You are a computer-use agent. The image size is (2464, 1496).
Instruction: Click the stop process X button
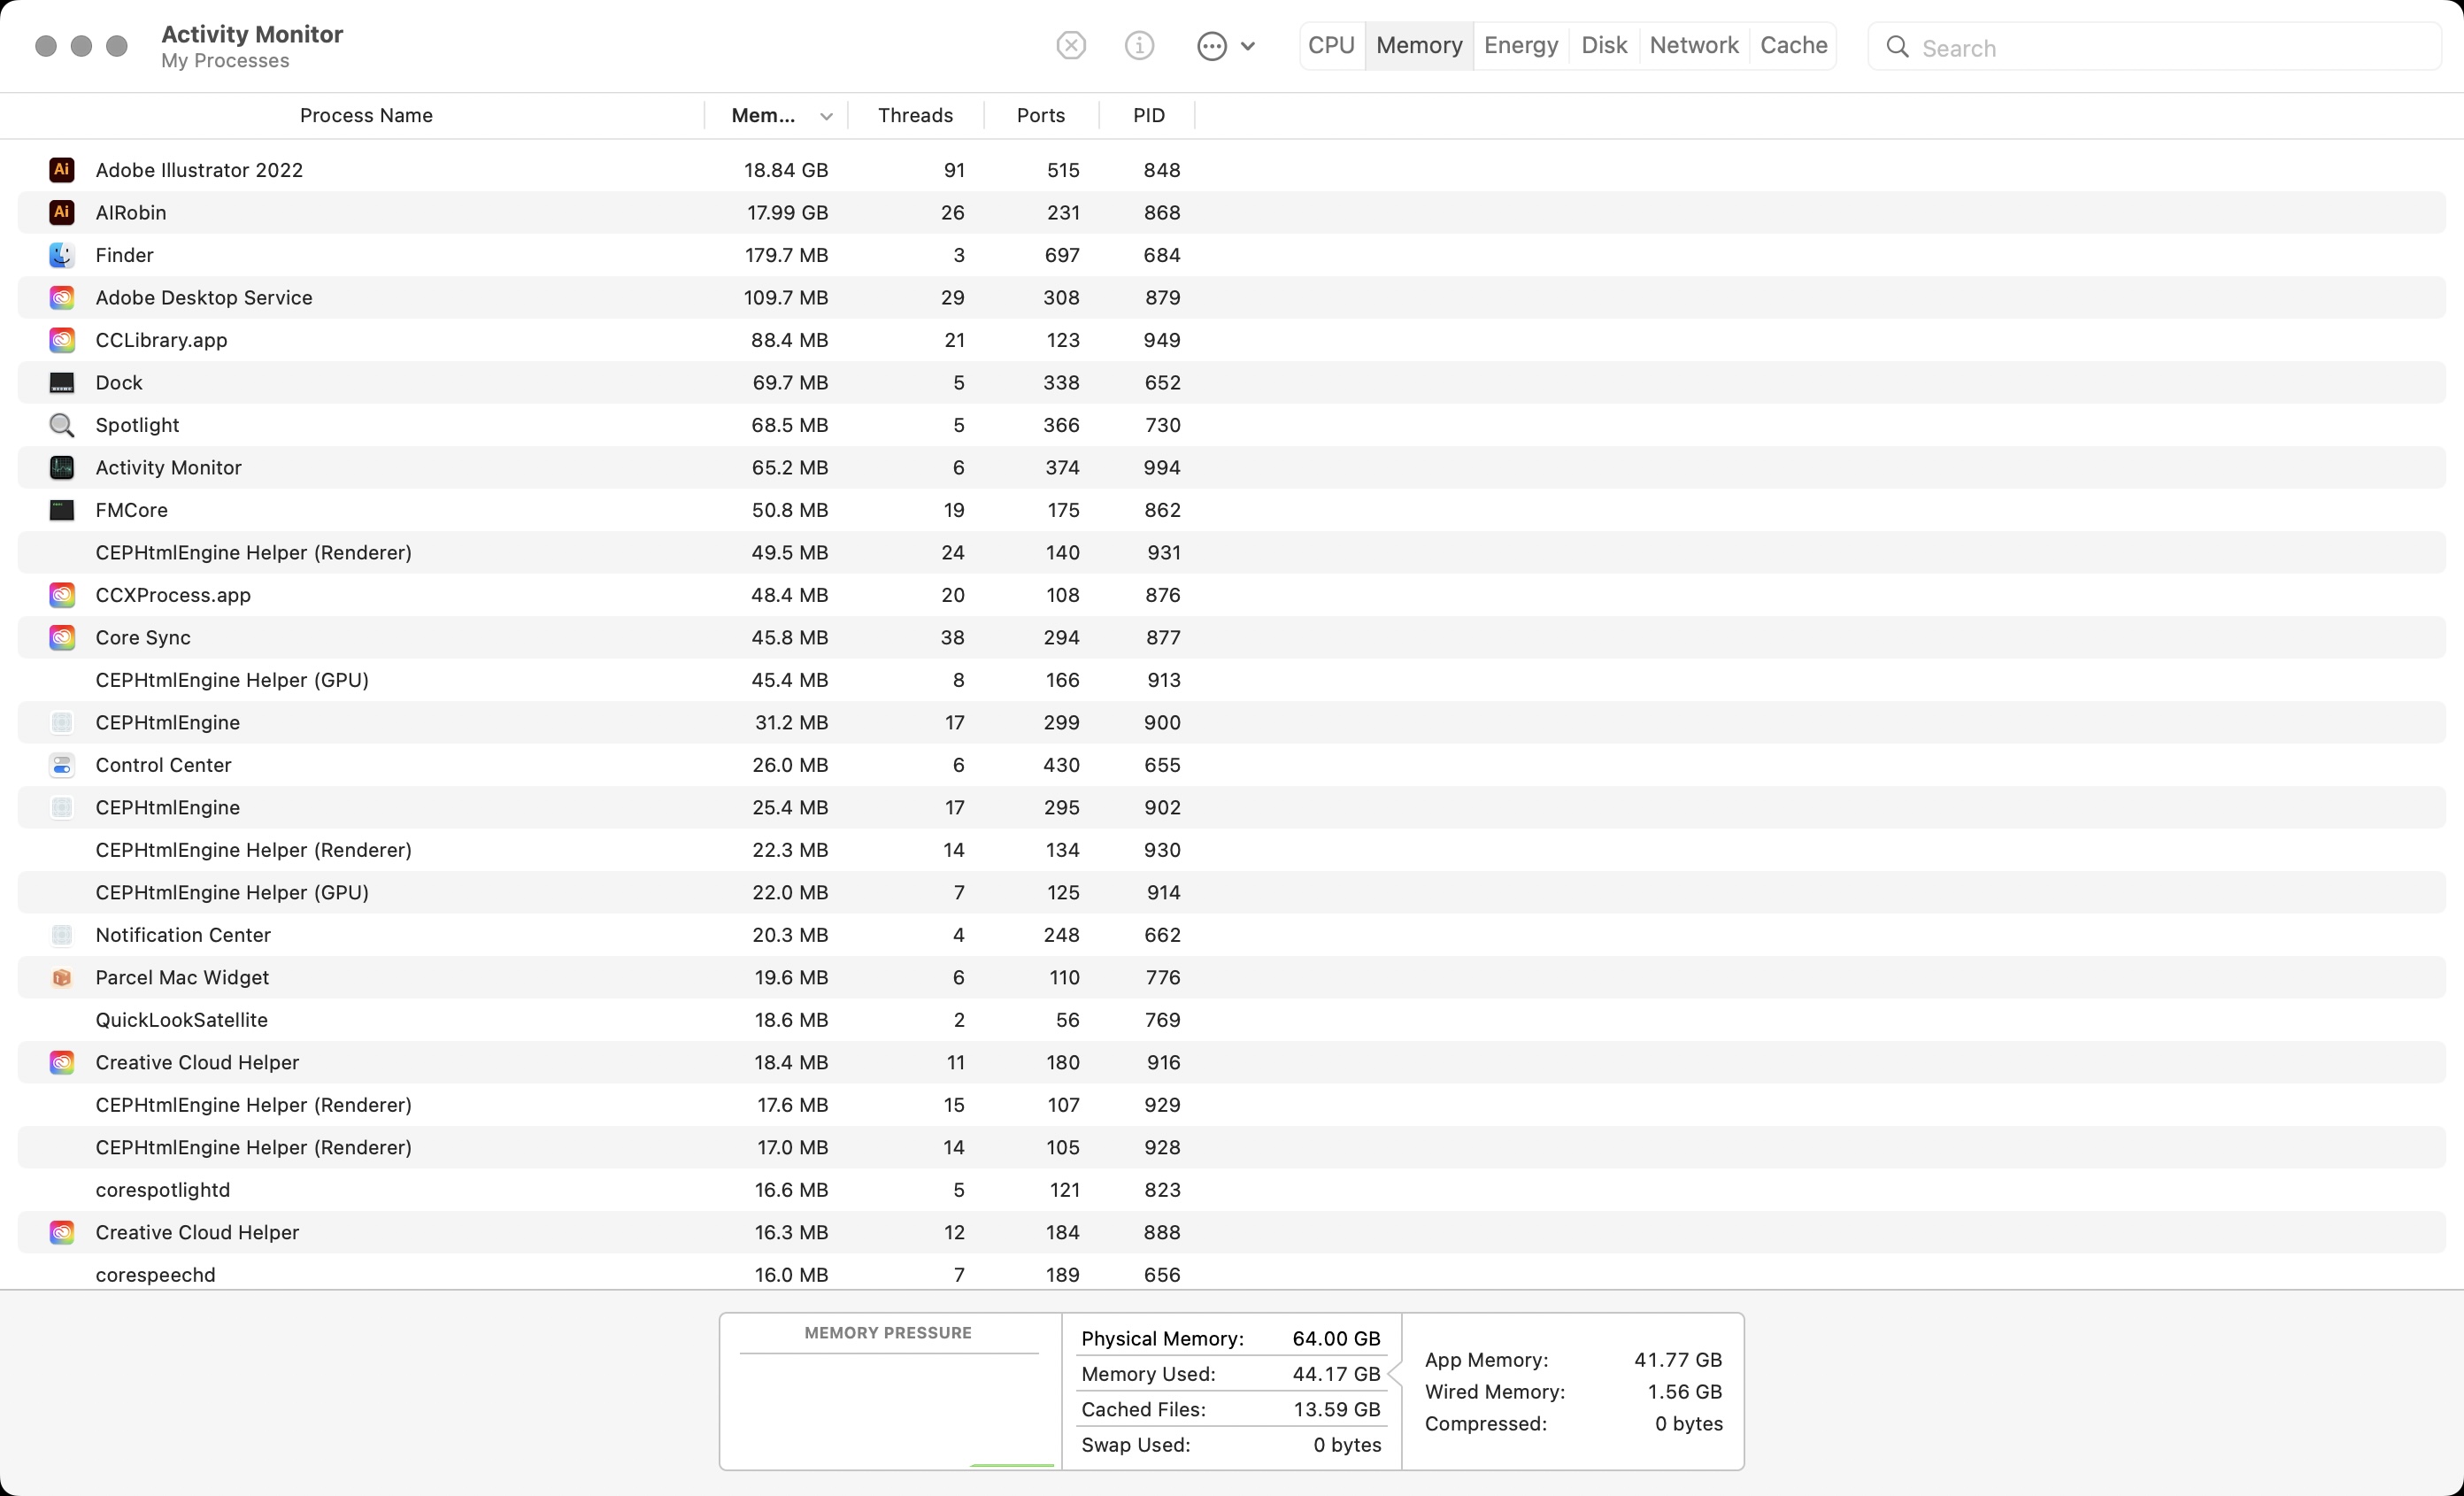click(x=1070, y=45)
